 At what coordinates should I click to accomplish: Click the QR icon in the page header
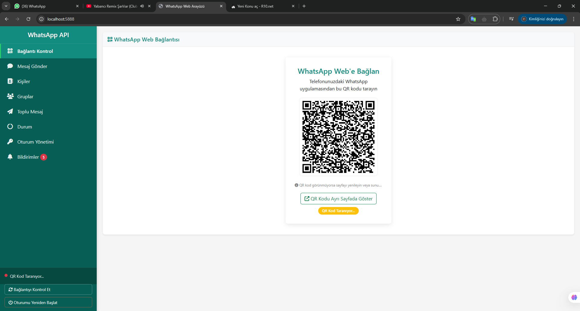click(110, 40)
